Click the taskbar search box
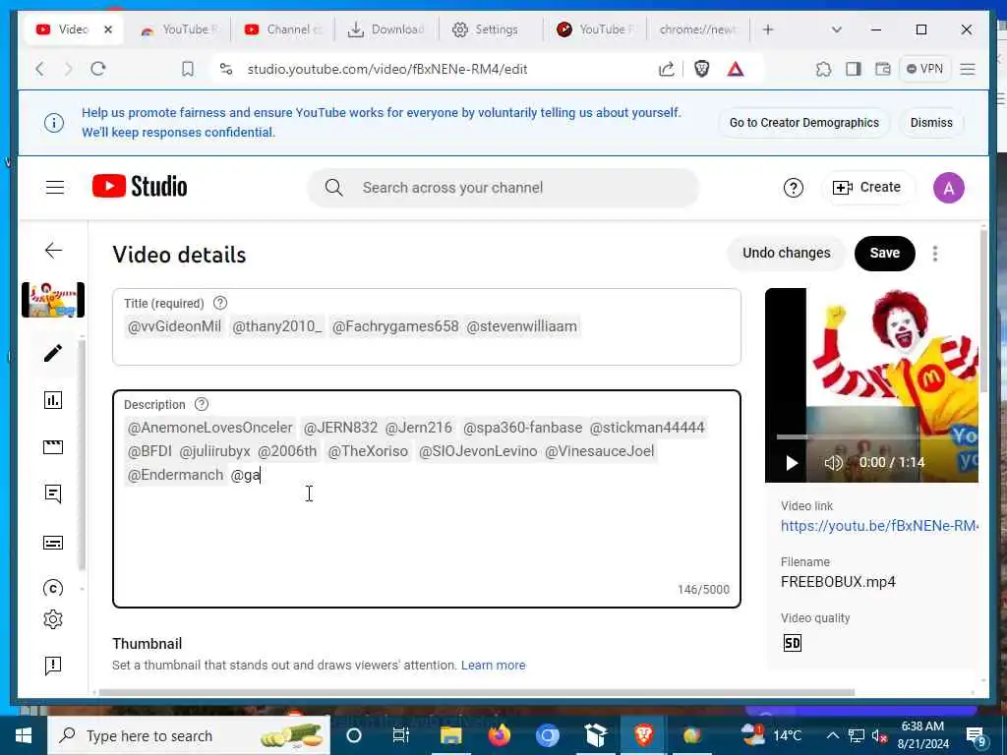 189,735
